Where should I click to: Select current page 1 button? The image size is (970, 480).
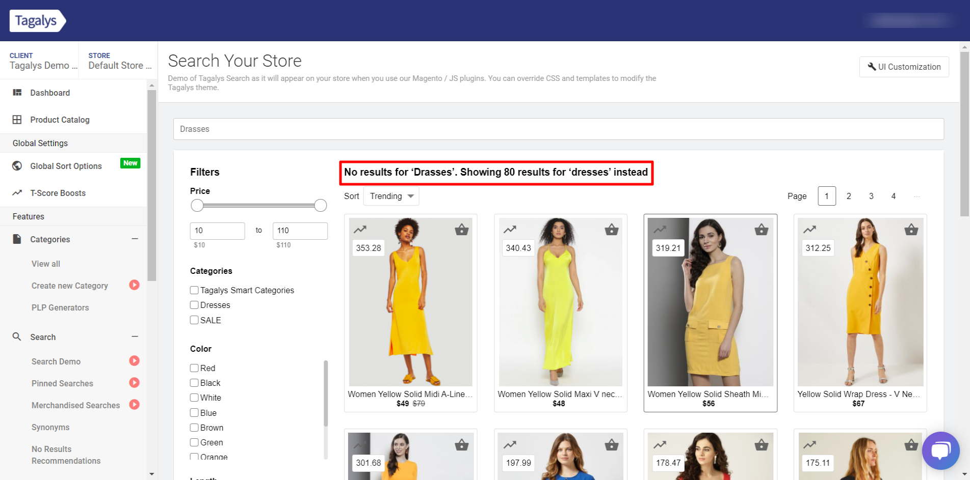pos(827,196)
